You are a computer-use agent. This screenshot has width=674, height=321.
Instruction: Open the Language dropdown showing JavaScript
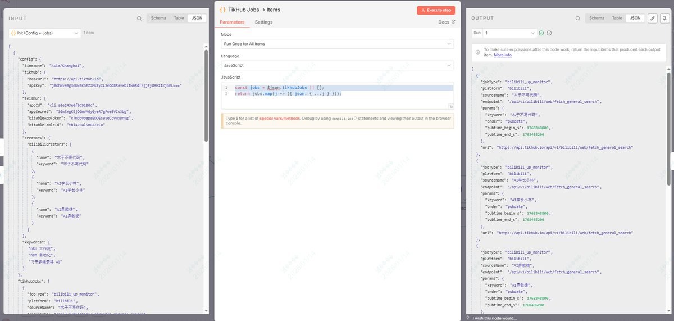point(337,66)
